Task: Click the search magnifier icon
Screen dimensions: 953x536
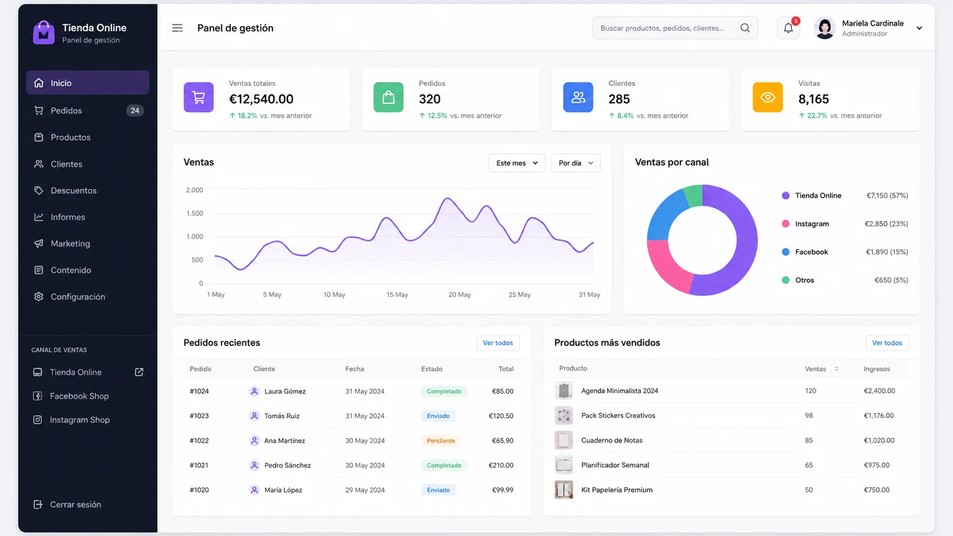Action: (x=745, y=28)
